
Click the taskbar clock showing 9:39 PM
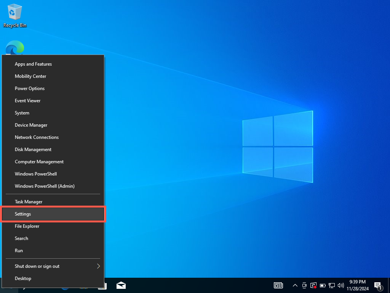pos(357,285)
